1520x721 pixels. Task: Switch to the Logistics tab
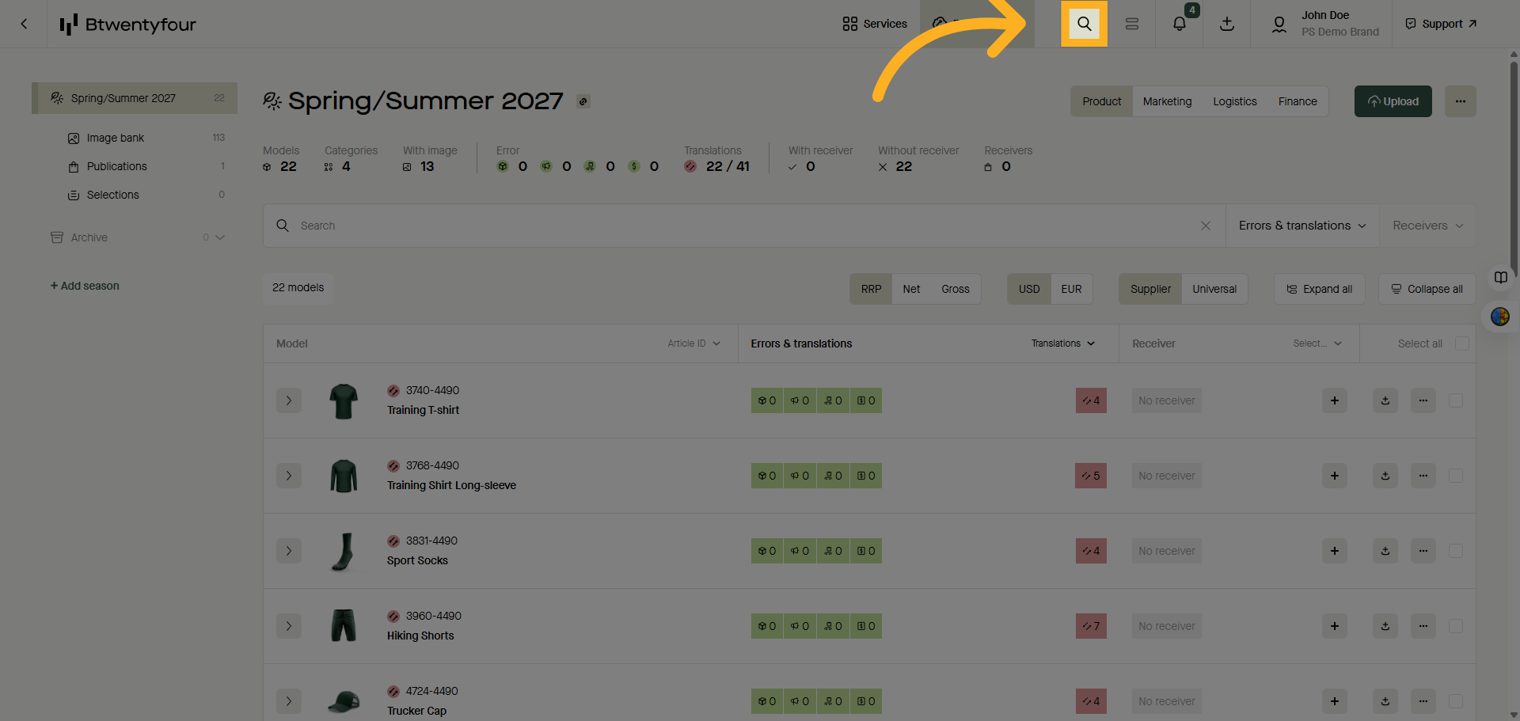tap(1235, 101)
